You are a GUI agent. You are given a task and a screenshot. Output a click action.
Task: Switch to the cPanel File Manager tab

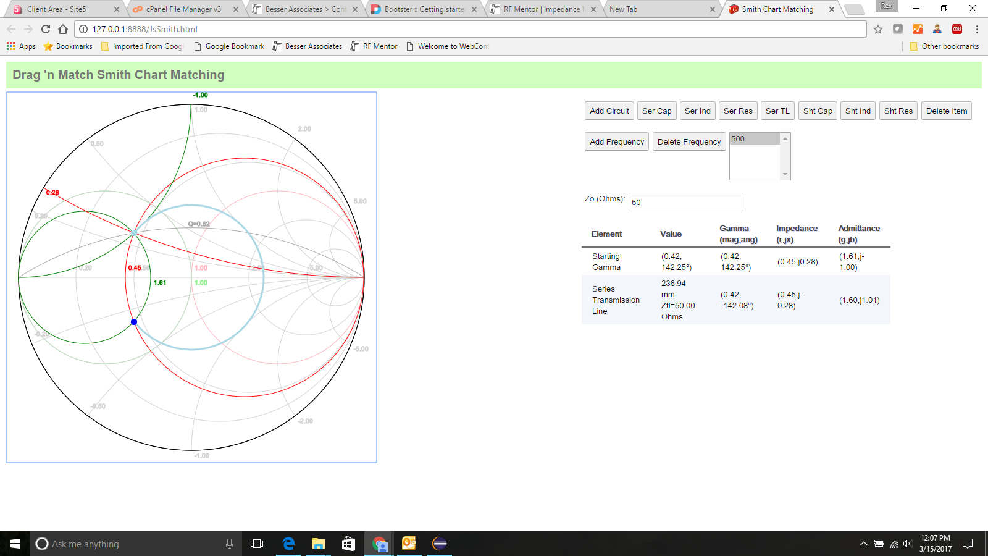coord(183,9)
